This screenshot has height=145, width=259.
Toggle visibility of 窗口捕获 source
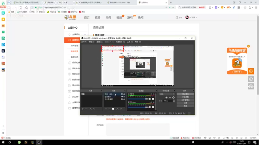[x=122, y=97]
